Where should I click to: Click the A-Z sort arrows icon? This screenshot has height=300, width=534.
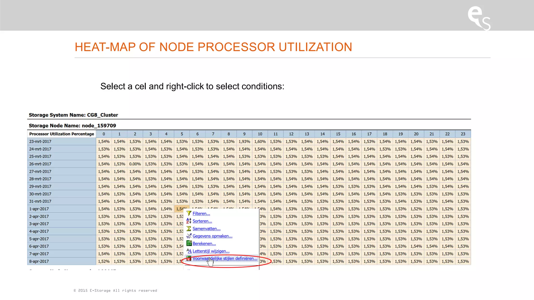click(x=189, y=221)
